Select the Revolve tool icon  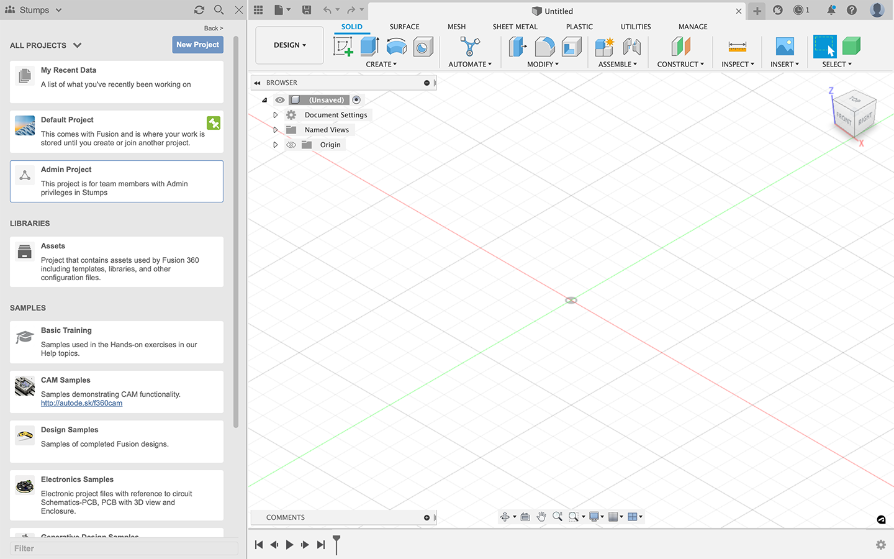pyautogui.click(x=397, y=47)
